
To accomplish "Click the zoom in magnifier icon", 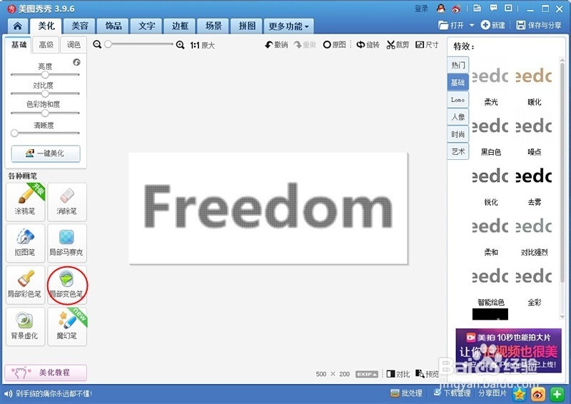I will tap(180, 45).
